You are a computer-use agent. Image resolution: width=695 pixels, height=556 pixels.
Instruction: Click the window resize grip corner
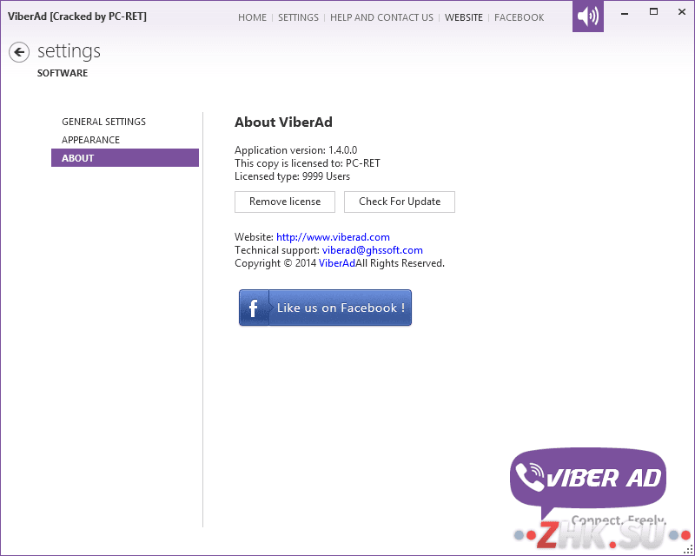[689, 550]
